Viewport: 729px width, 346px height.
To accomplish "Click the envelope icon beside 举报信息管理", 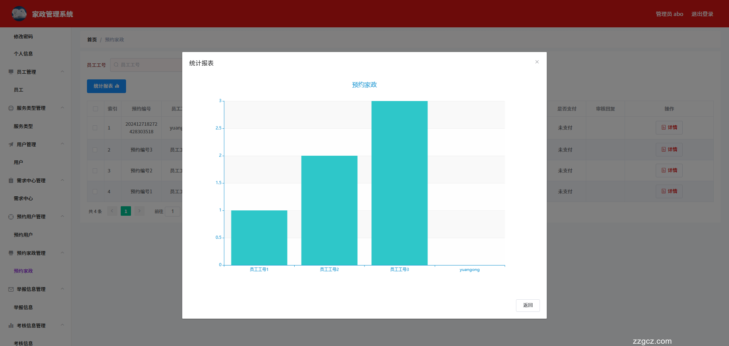I will pos(11,289).
